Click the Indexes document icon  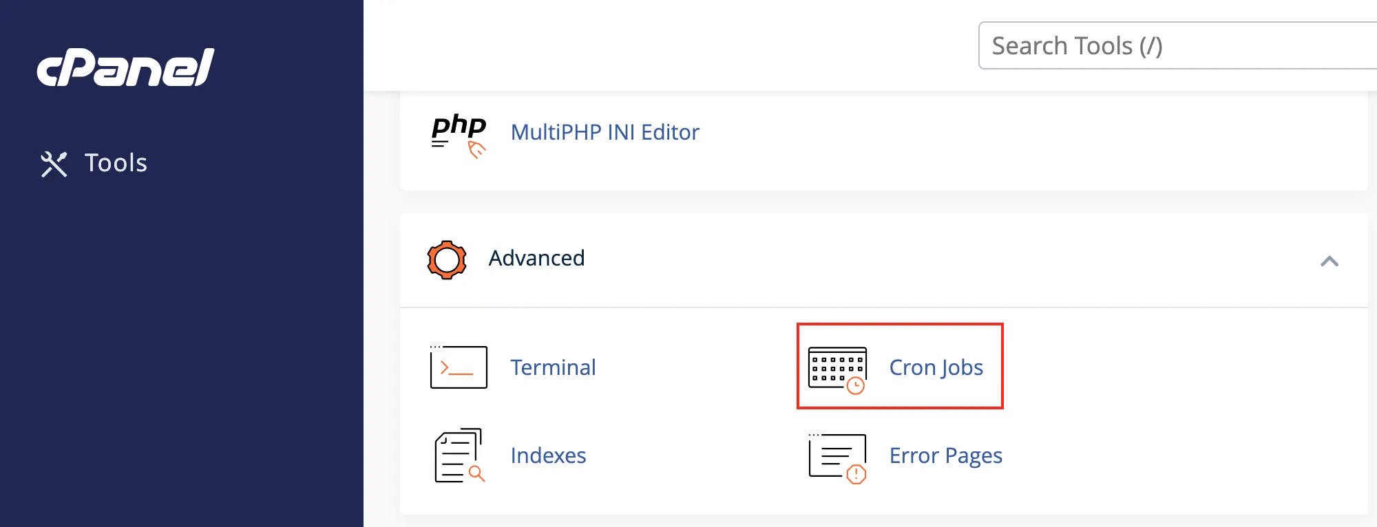[x=460, y=455]
